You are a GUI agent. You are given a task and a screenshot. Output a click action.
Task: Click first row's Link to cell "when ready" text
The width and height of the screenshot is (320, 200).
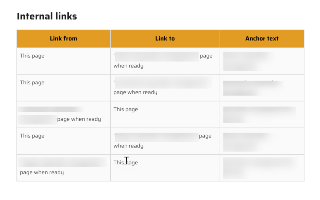click(128, 66)
